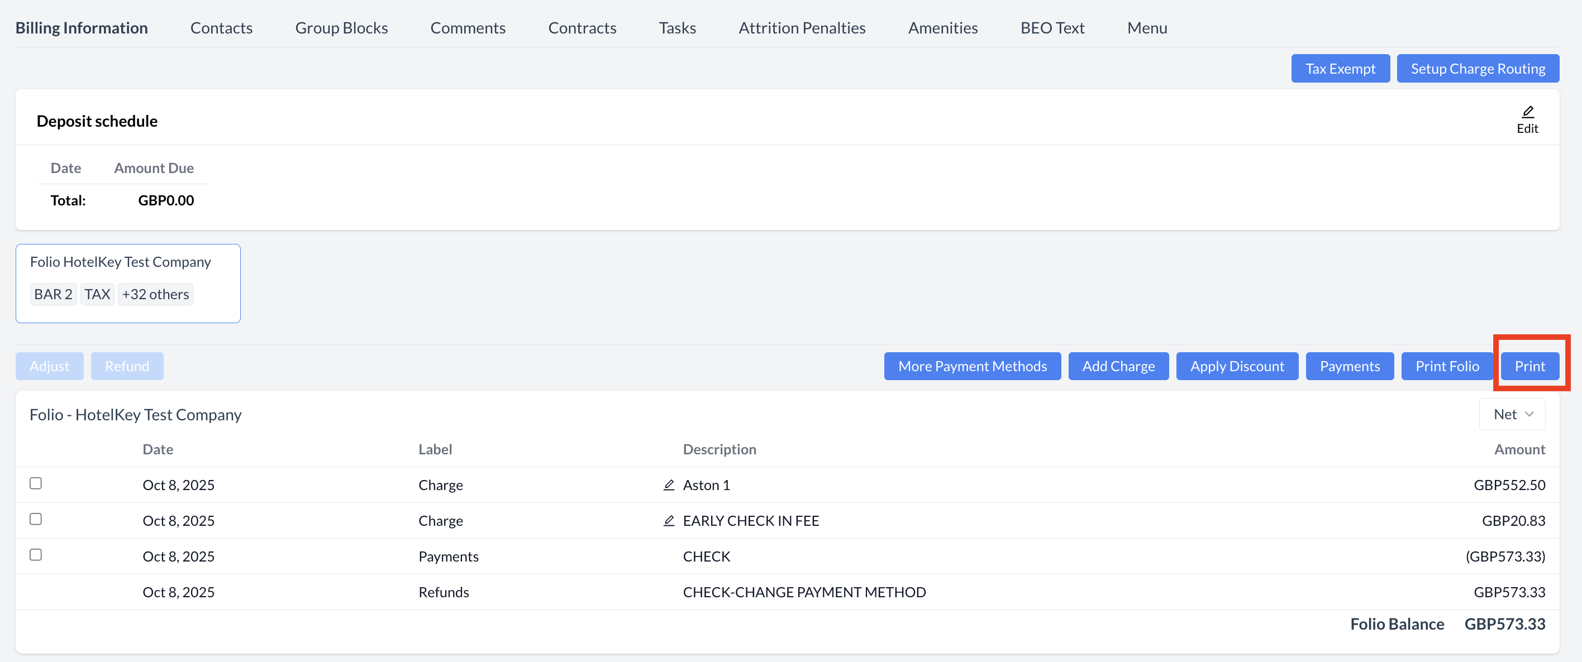Open the Net display dropdown
The height and width of the screenshot is (662, 1582).
(1512, 414)
